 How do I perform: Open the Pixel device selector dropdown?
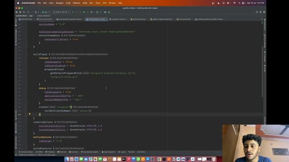click(x=61, y=12)
